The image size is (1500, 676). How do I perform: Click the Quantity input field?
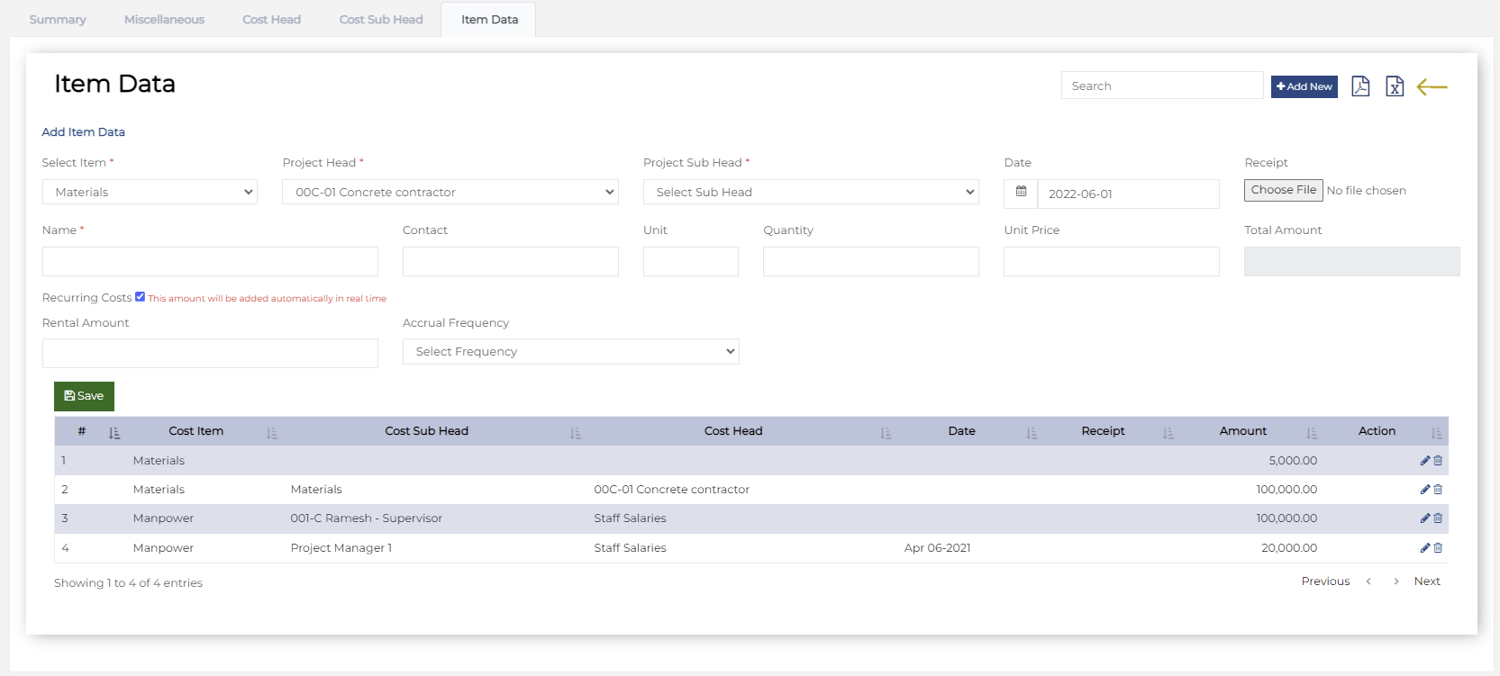pyautogui.click(x=871, y=261)
